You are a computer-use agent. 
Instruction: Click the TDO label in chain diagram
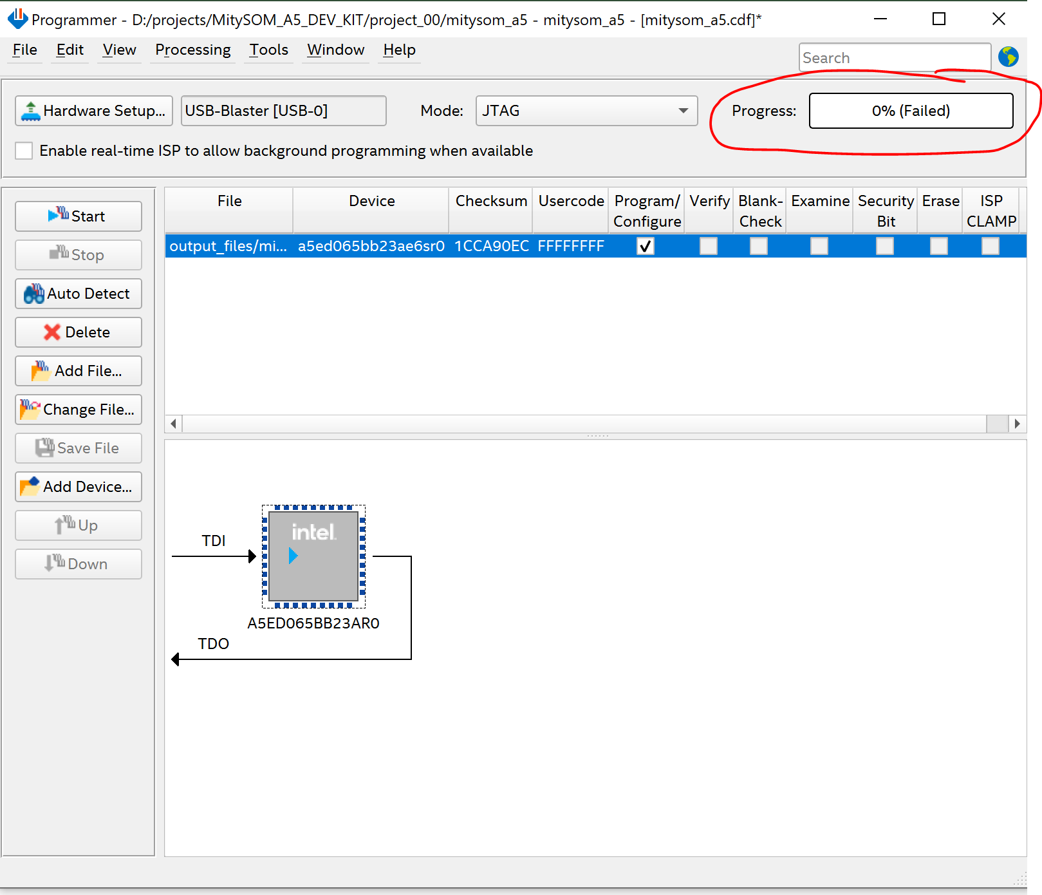tap(214, 644)
